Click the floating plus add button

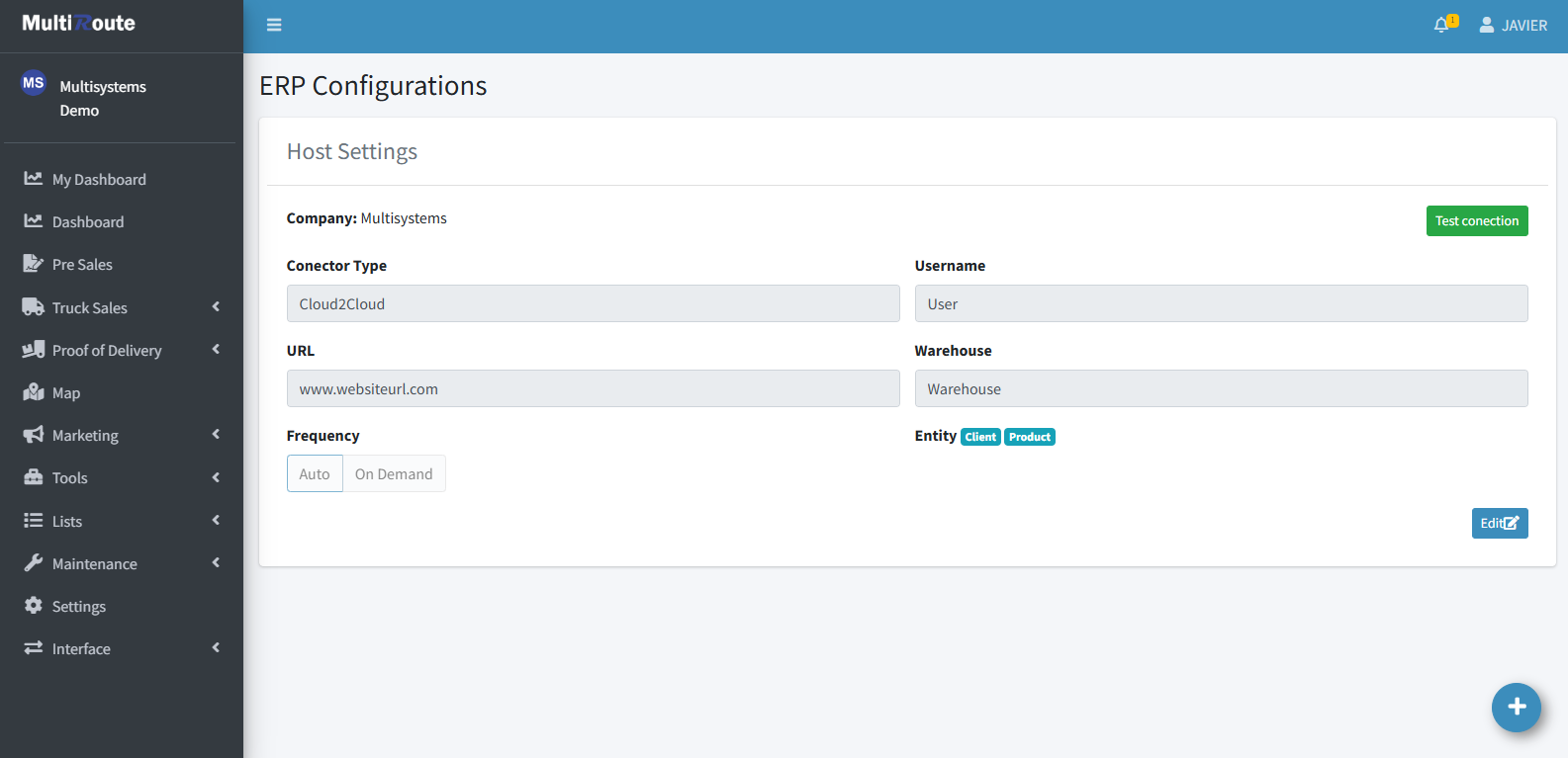pos(1516,708)
